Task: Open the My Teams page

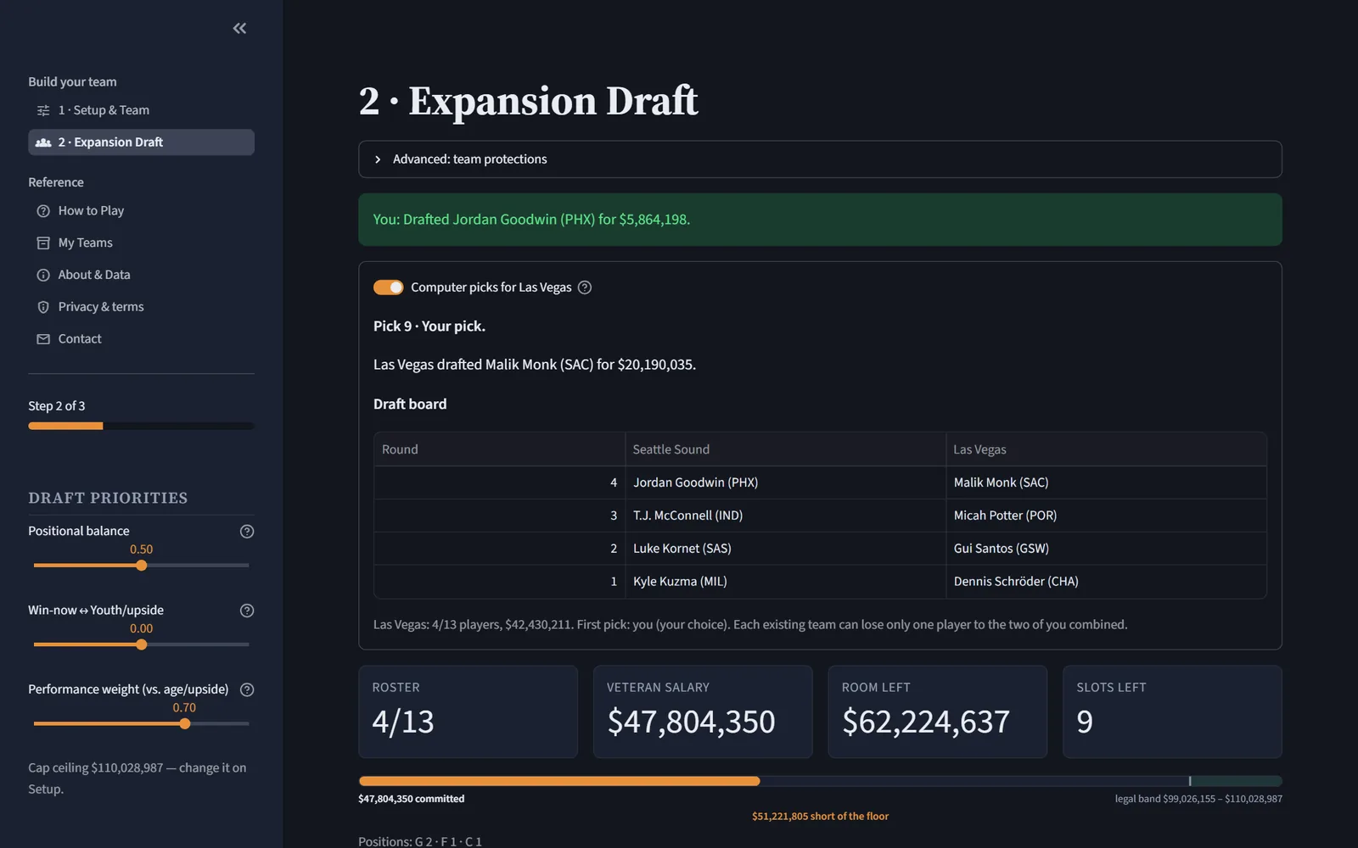Action: [x=141, y=243]
